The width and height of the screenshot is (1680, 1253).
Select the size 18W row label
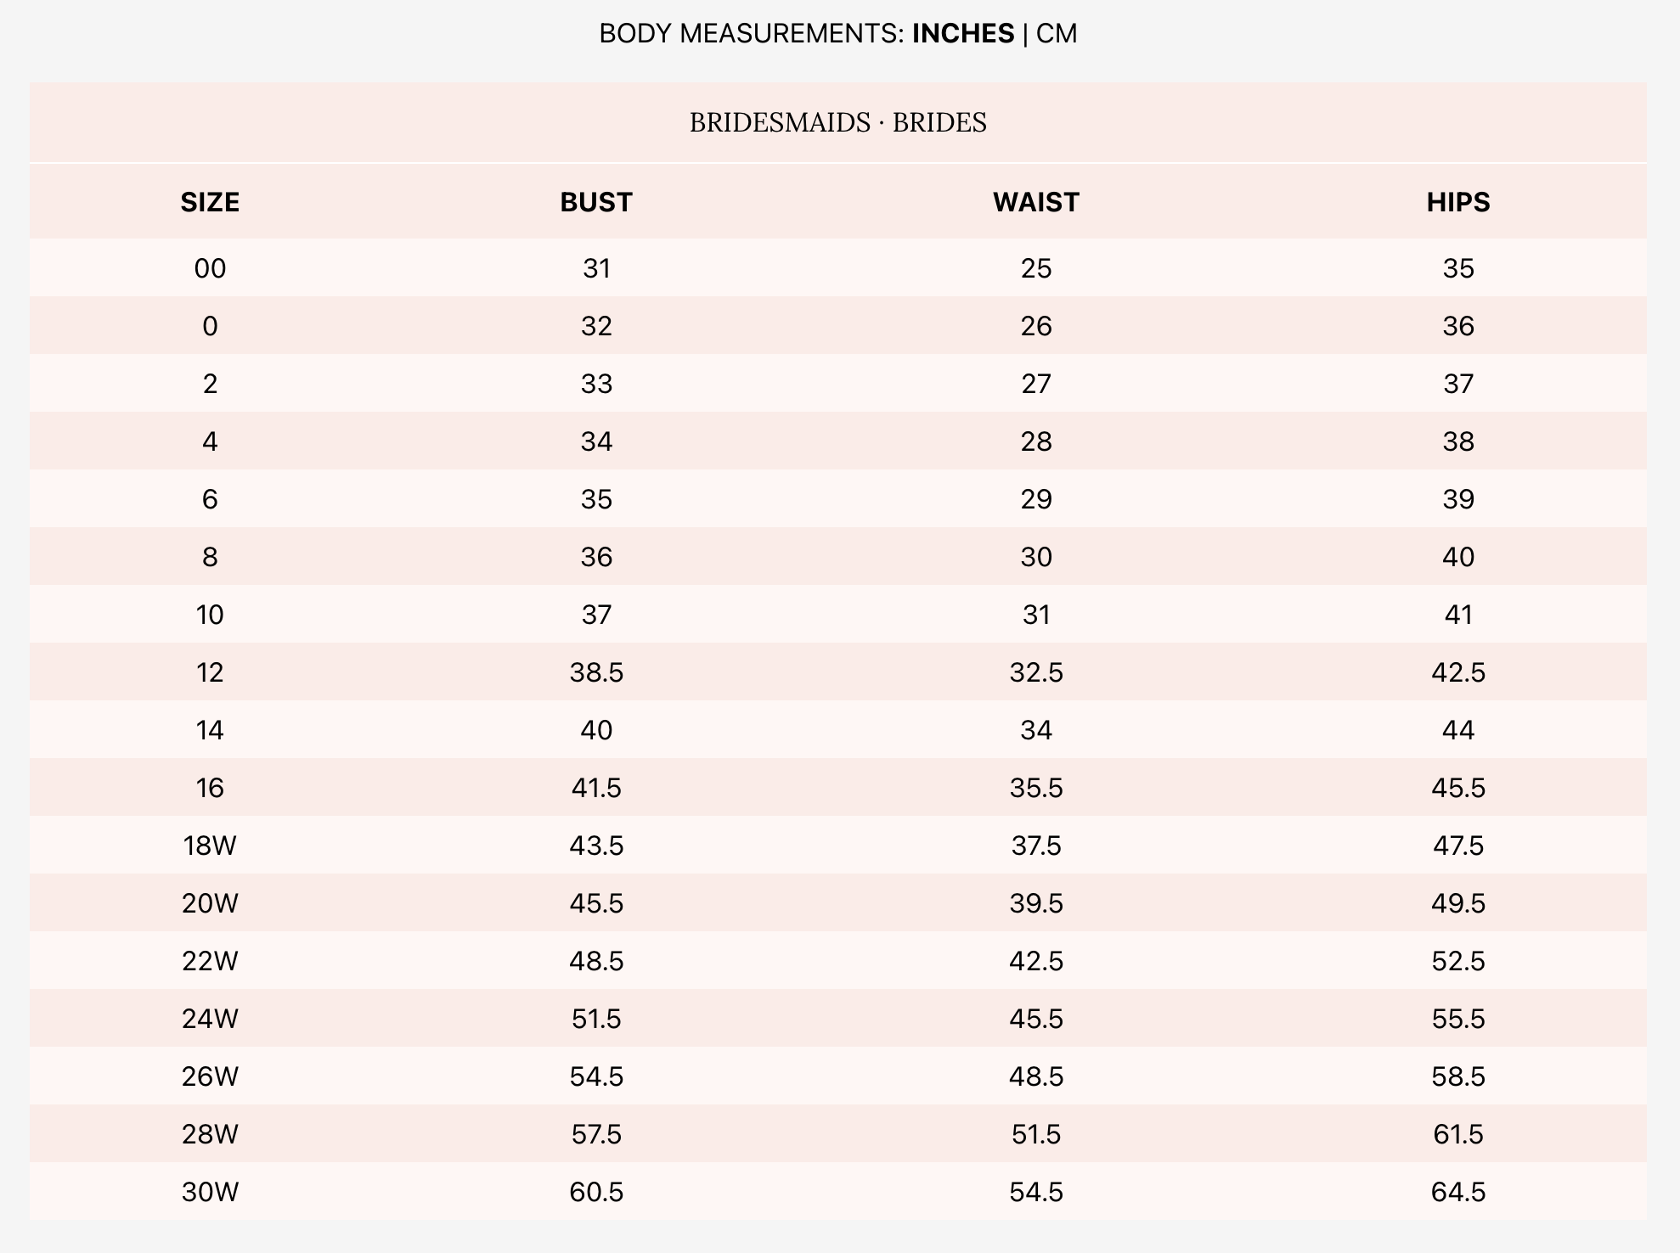(210, 846)
